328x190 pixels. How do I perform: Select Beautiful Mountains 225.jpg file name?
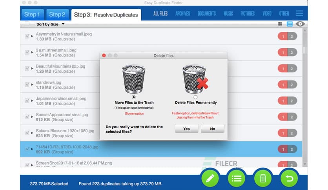[x=60, y=66]
